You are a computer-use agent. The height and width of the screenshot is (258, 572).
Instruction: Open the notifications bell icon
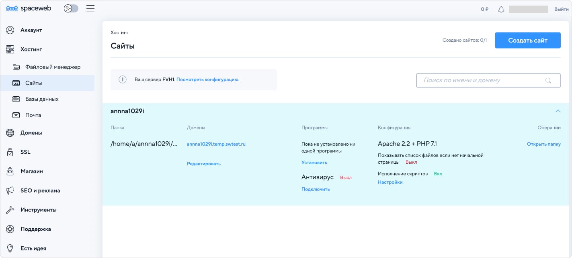pyautogui.click(x=501, y=8)
